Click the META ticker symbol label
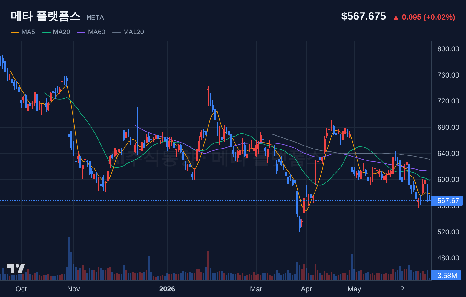466x297 pixels. point(95,18)
